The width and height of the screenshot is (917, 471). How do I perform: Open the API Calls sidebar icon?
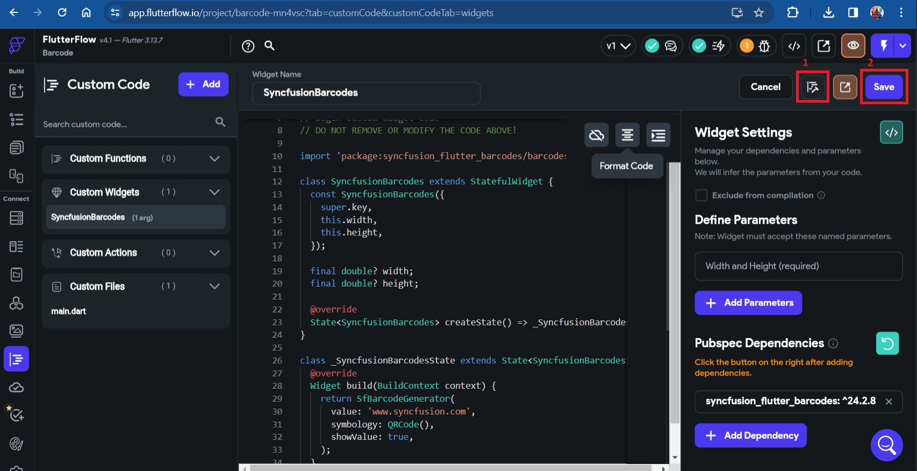pyautogui.click(x=17, y=303)
